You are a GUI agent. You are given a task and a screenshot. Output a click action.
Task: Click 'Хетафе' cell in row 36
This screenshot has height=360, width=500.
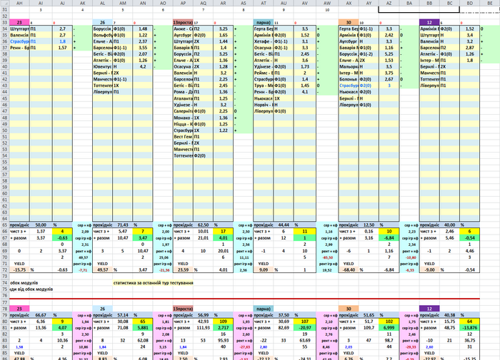(x=264, y=41)
